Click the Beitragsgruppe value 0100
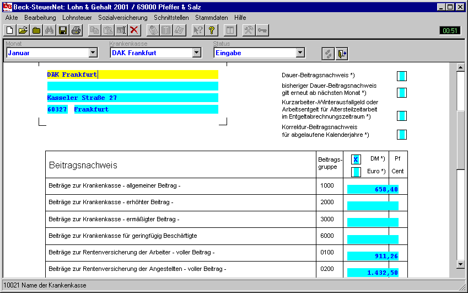 (327, 252)
